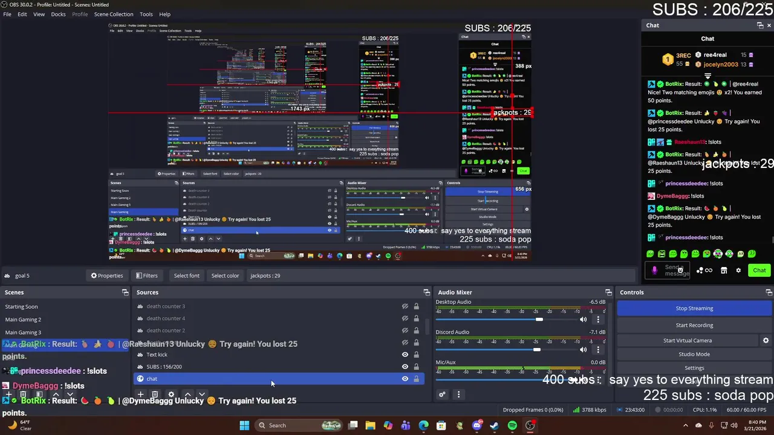Image resolution: width=774 pixels, height=435 pixels.
Task: Open Windows Start menu
Action: click(244, 425)
